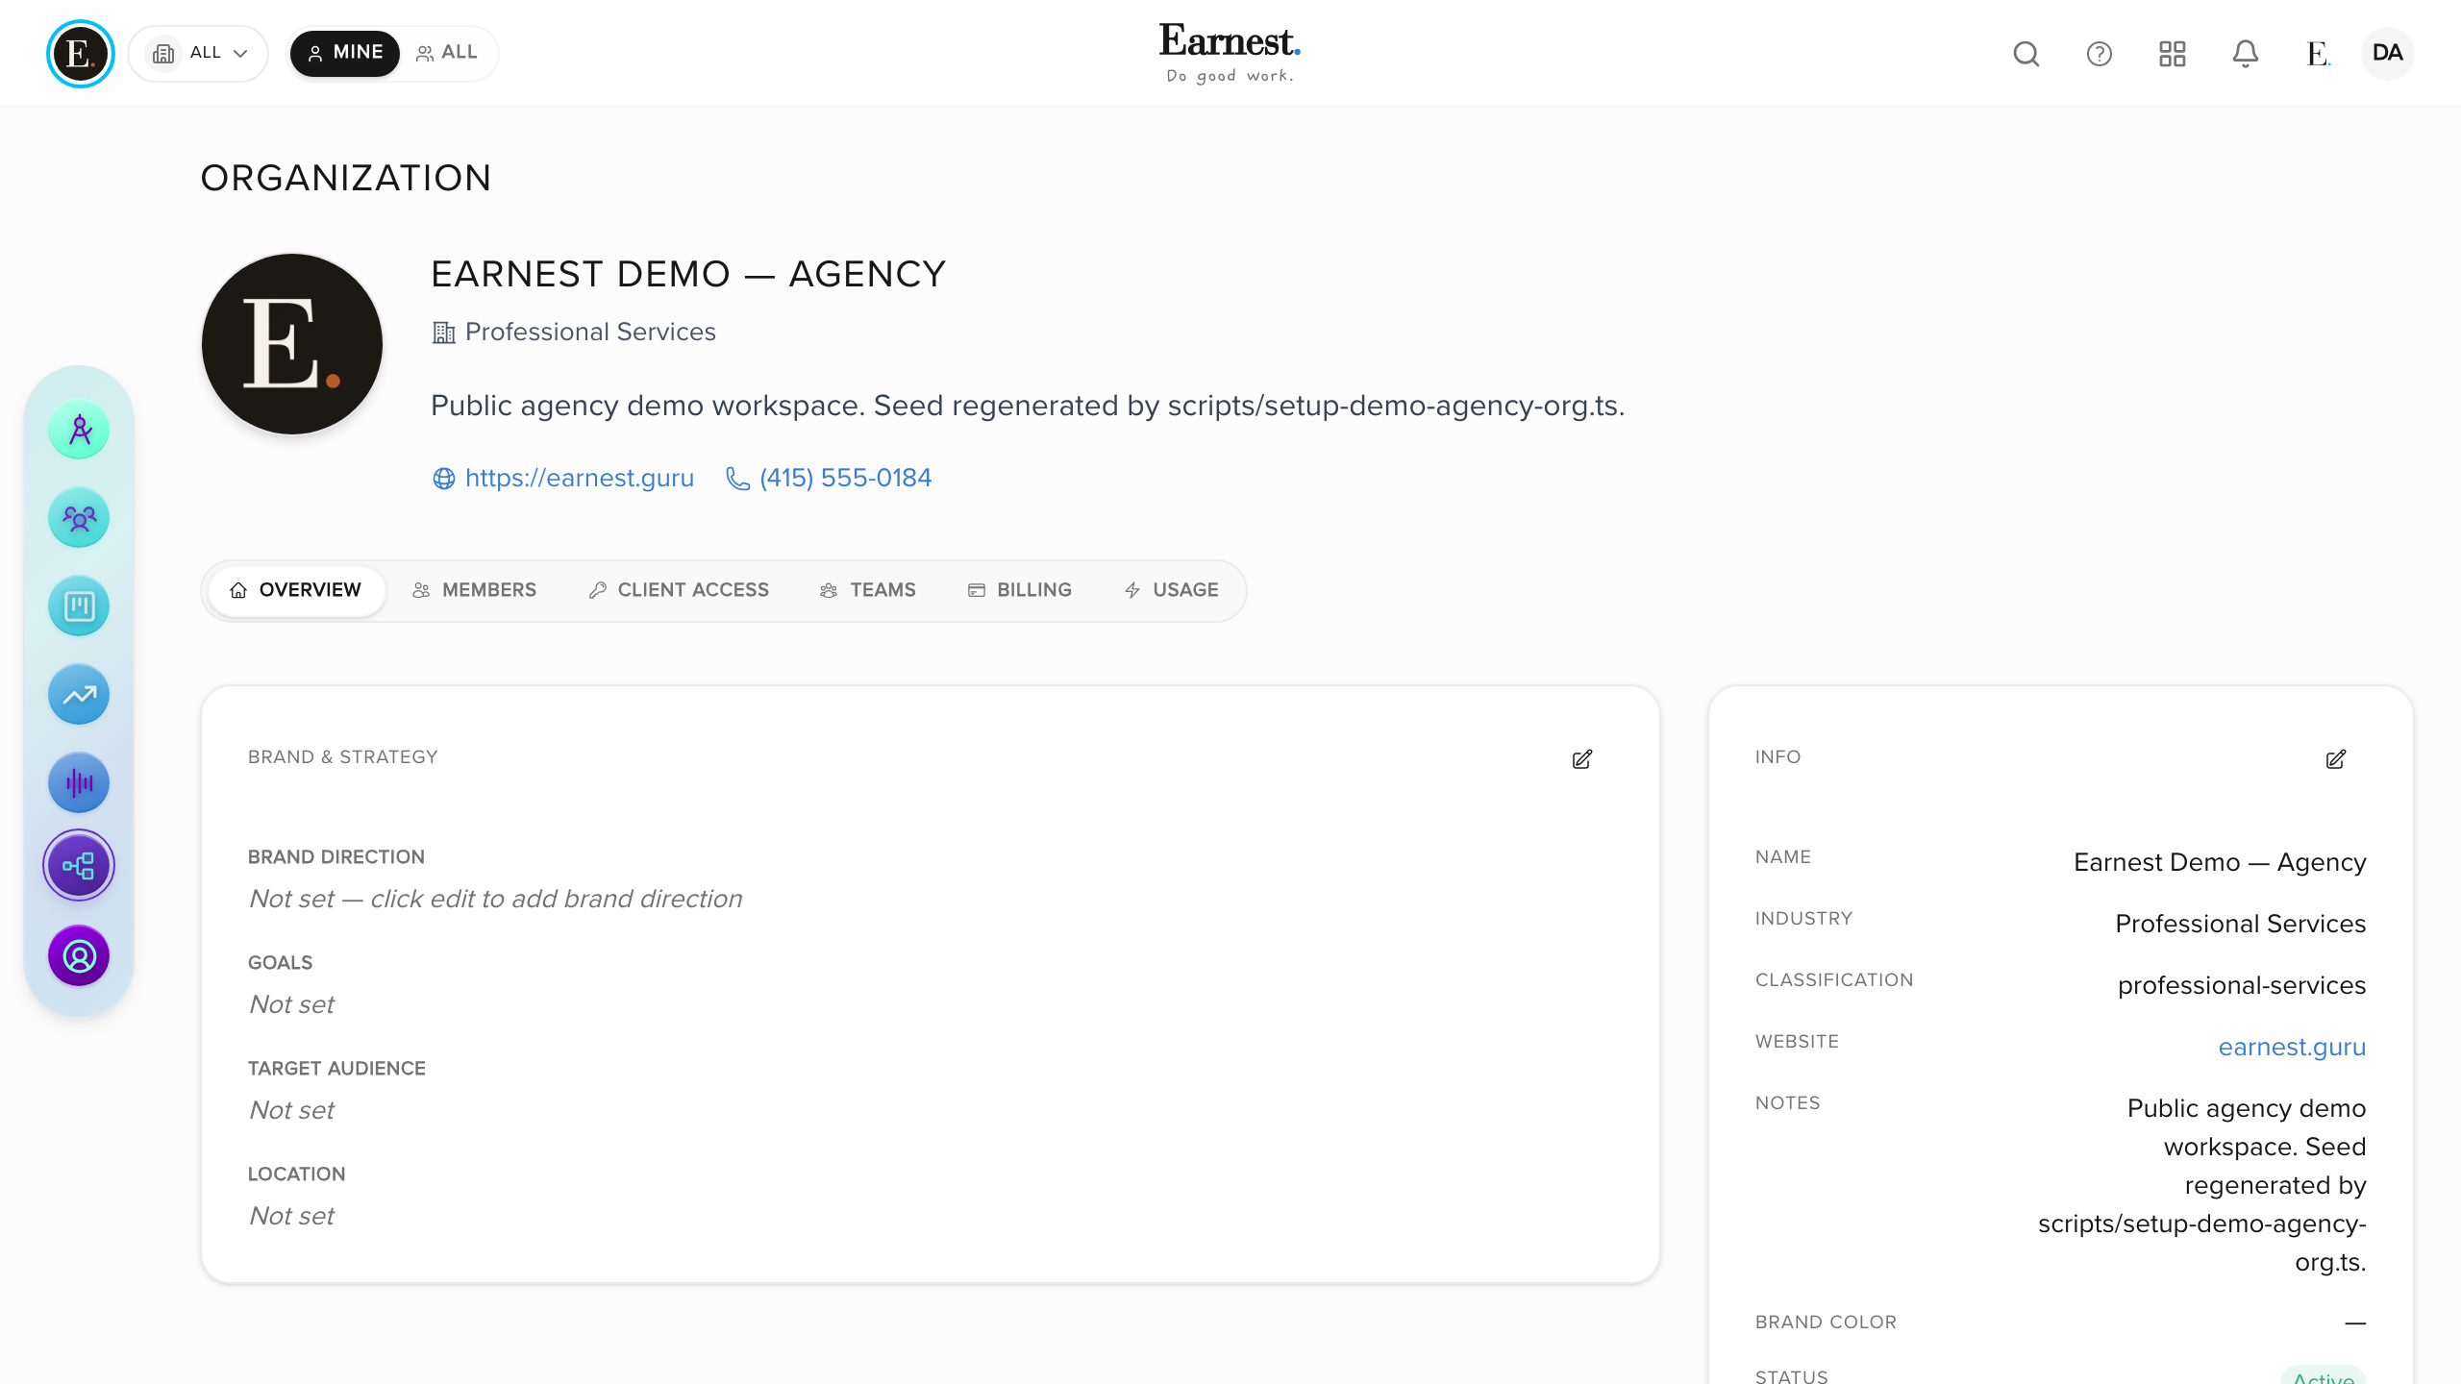This screenshot has height=1384, width=2461.
Task: Click the Notes text in the Info card
Action: coord(2202,1185)
